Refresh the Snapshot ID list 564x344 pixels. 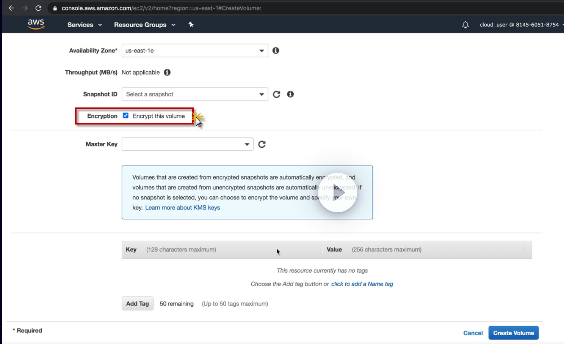click(277, 94)
